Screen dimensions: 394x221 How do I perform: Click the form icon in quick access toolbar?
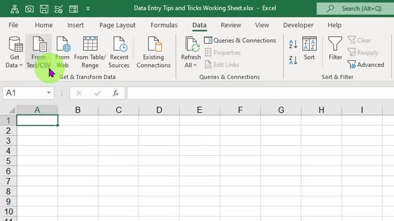pyautogui.click(x=73, y=9)
